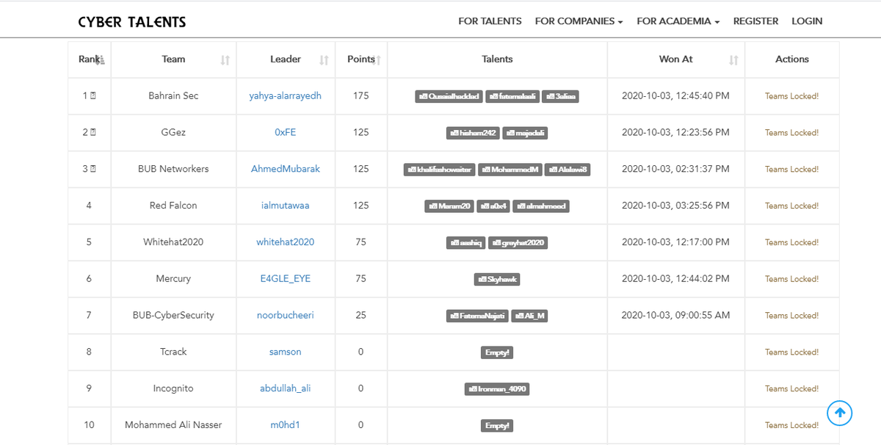Image resolution: width=881 pixels, height=445 pixels.
Task: Click the Maram20 talent badge
Action: click(449, 206)
